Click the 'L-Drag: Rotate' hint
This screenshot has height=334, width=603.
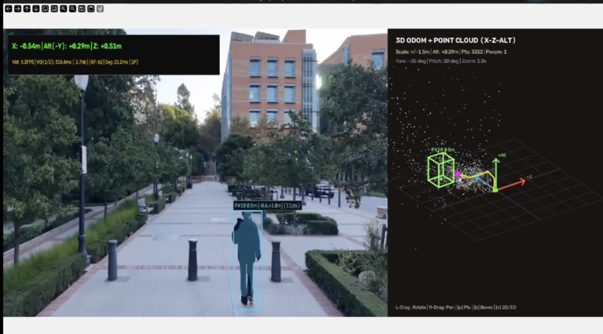coord(411,308)
